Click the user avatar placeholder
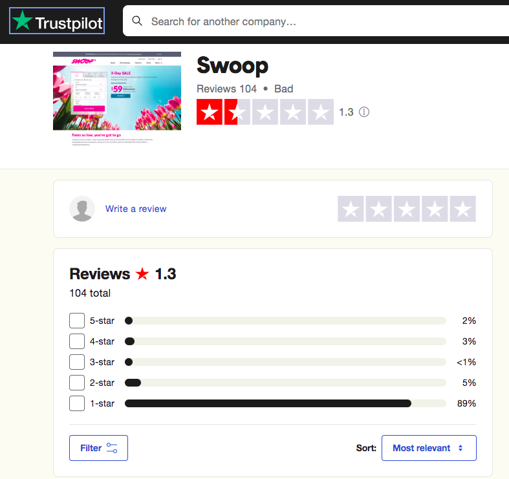Screen dimensions: 509x479 82,209
